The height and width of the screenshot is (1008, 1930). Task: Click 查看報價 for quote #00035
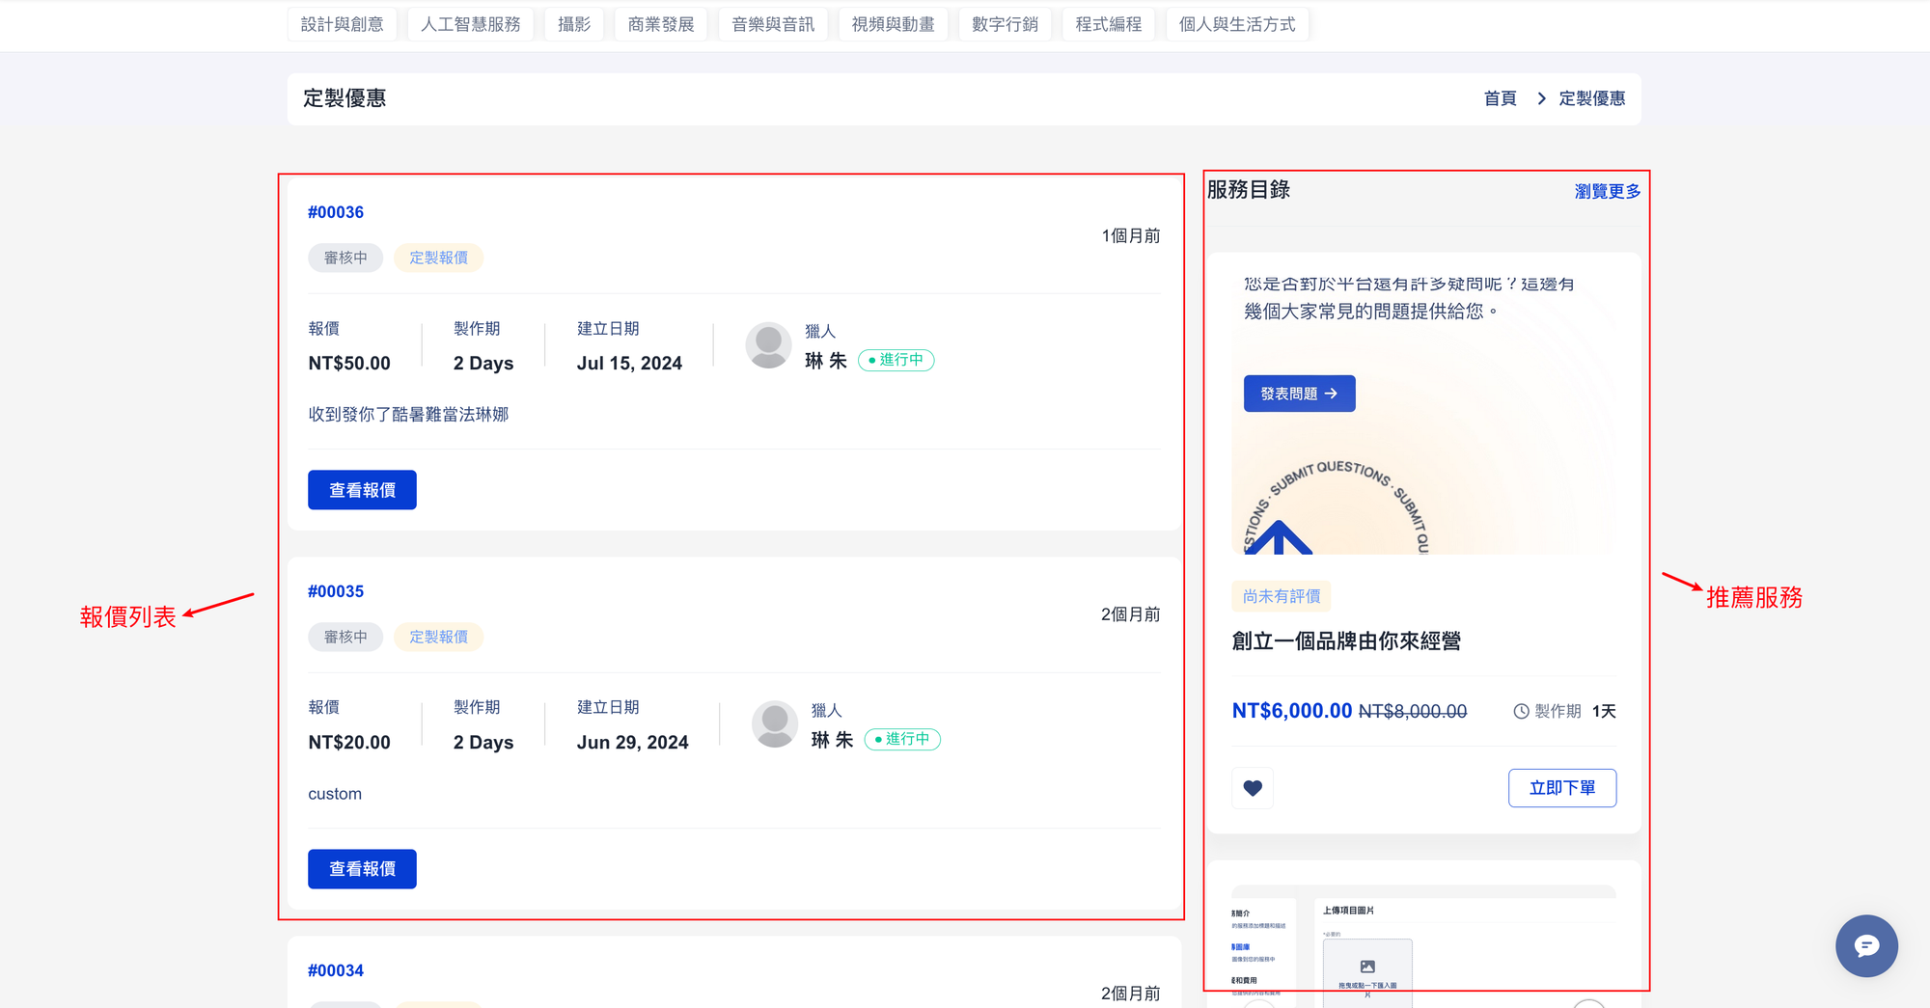click(362, 869)
